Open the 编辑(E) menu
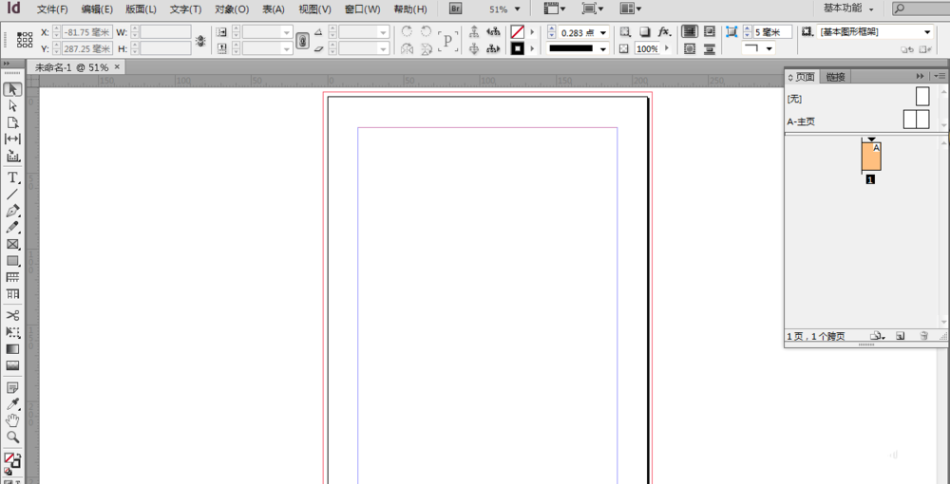 tap(97, 9)
